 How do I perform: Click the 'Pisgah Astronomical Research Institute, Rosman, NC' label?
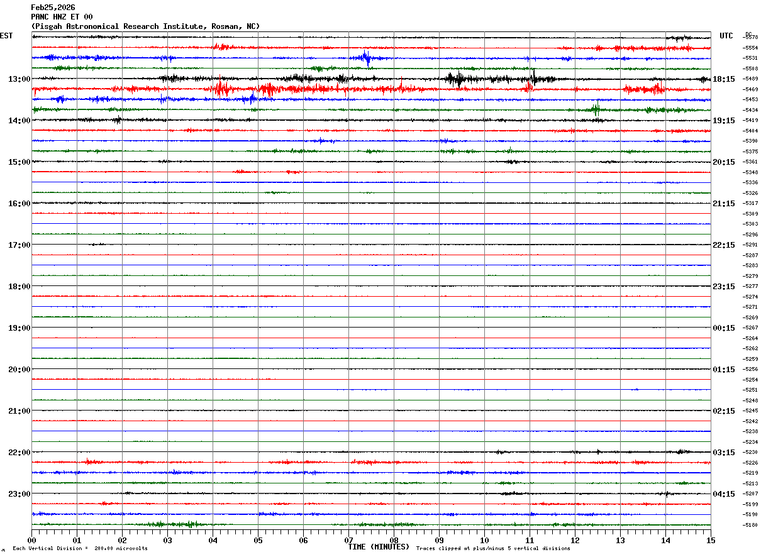pyautogui.click(x=145, y=26)
